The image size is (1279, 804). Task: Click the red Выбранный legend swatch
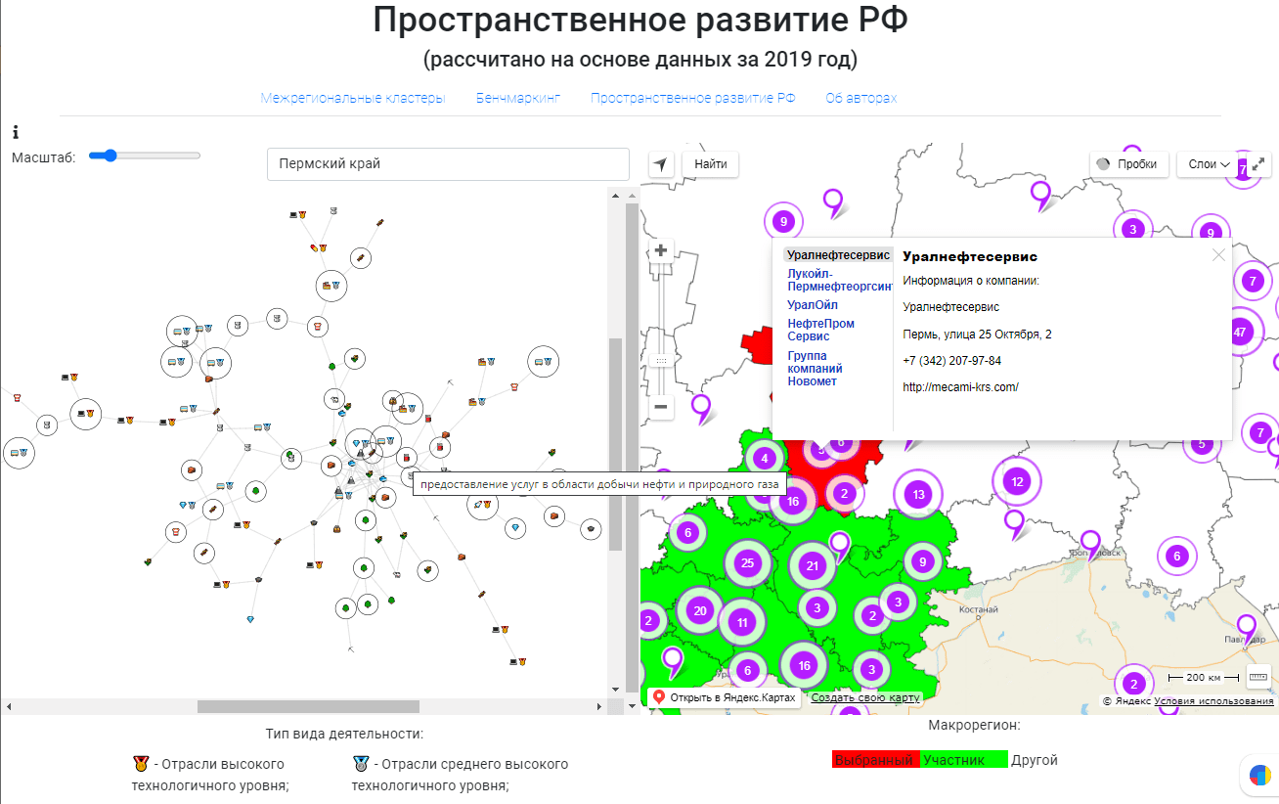point(875,760)
